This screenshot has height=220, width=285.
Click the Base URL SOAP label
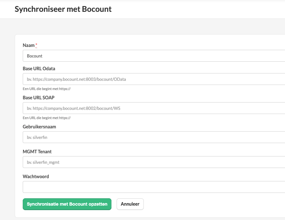pyautogui.click(x=38, y=98)
